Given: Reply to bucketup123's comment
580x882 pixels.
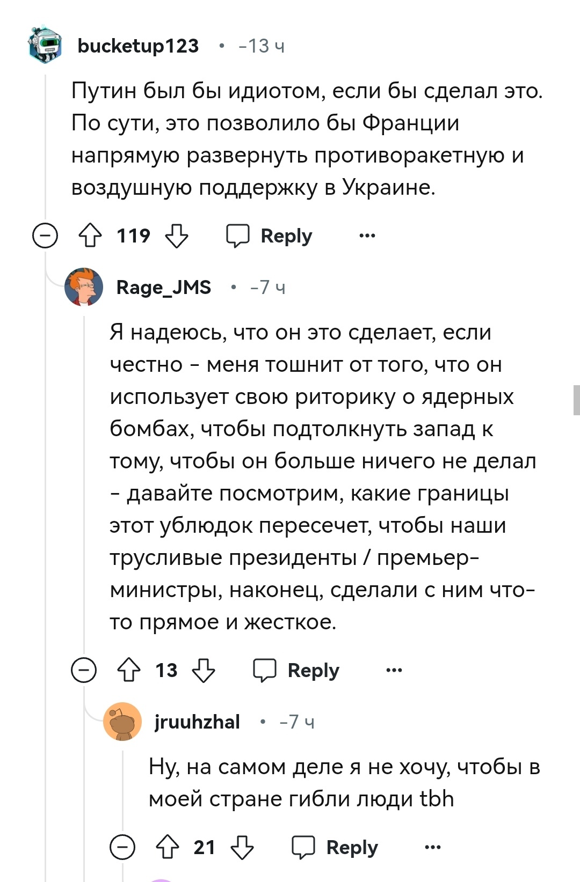Looking at the screenshot, I should click(270, 236).
